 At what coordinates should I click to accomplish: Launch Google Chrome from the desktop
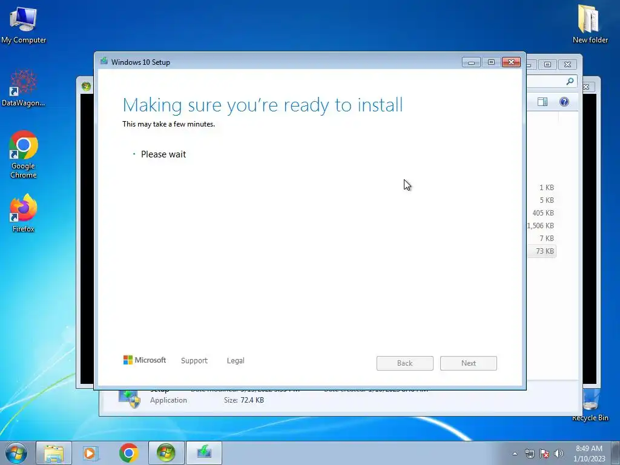tap(24, 154)
